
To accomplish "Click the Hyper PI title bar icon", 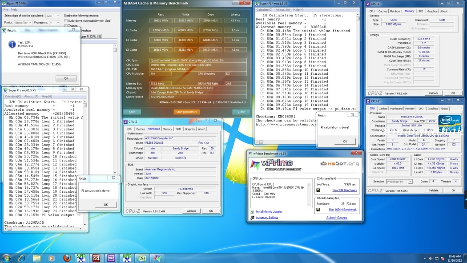I will click(x=3, y=3).
